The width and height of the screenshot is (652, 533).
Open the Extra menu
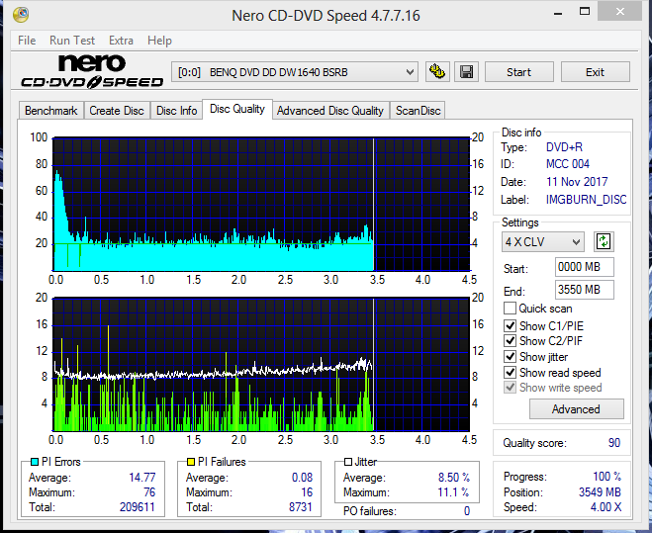pos(121,41)
